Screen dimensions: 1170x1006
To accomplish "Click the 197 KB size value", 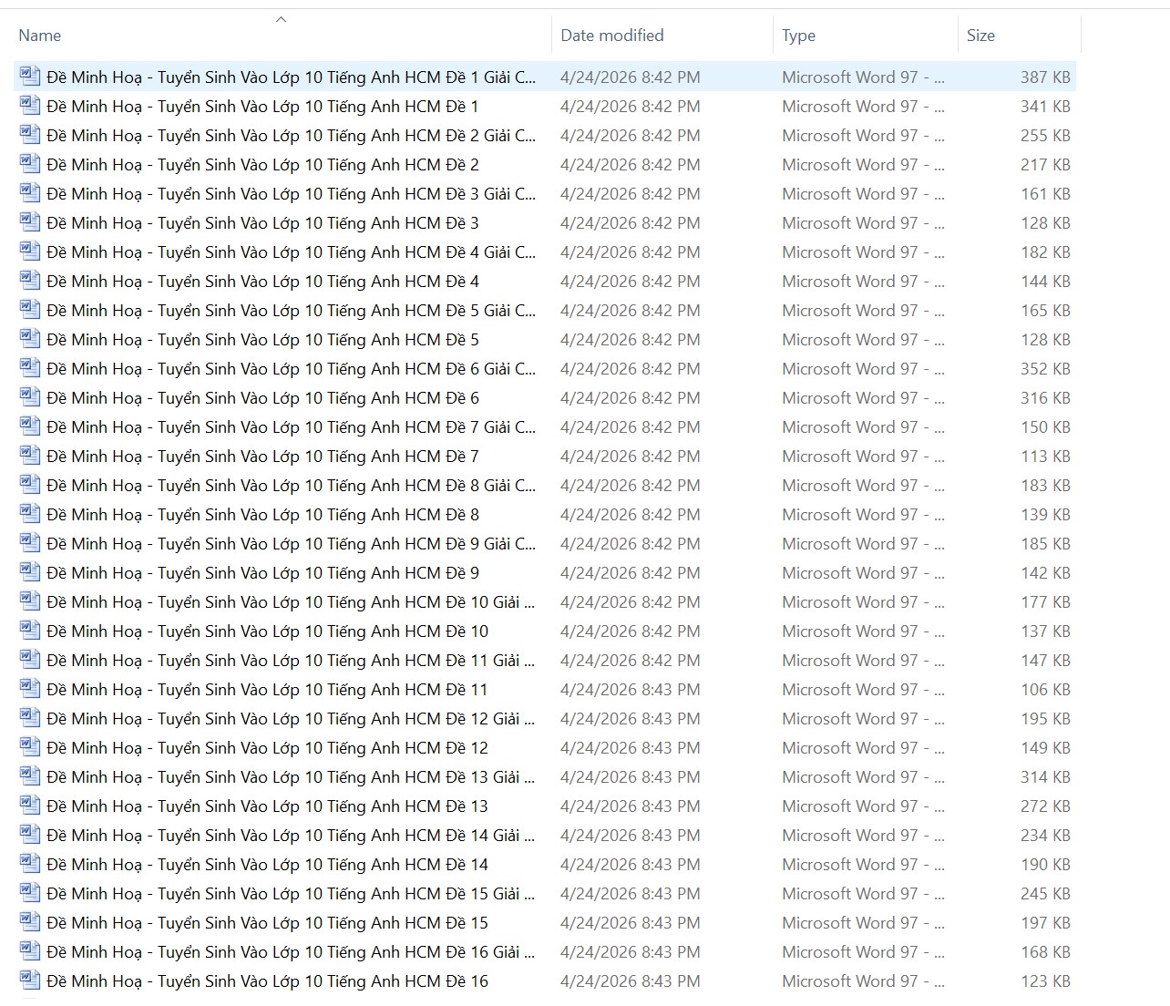I will [1045, 923].
